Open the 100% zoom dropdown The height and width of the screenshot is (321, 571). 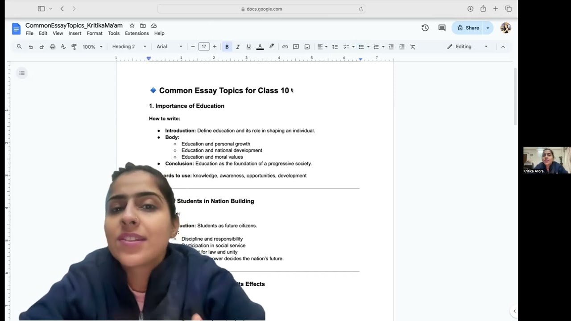click(92, 46)
